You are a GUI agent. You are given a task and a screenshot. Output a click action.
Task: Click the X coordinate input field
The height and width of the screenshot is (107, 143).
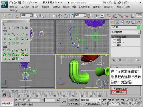coord(35,100)
